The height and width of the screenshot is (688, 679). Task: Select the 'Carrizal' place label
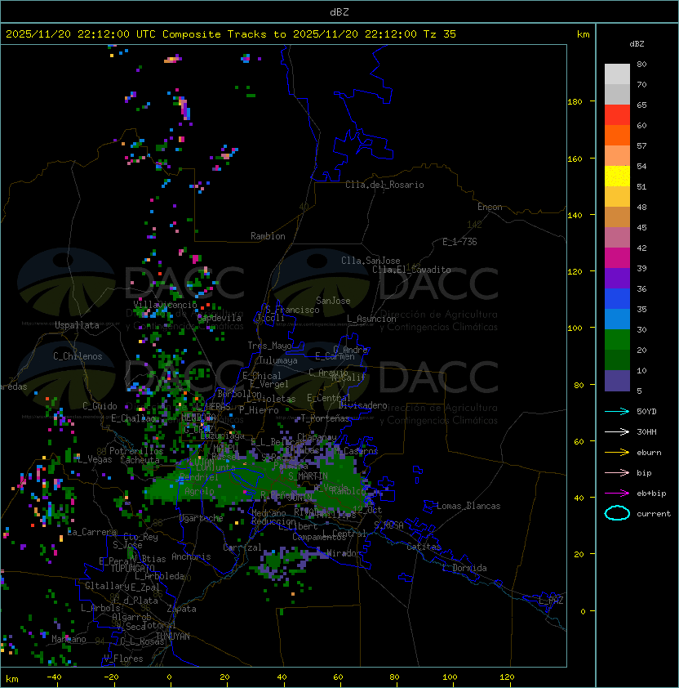pyautogui.click(x=242, y=547)
